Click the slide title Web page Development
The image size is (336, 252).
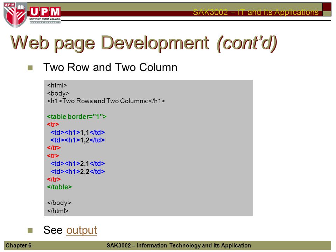(143, 43)
